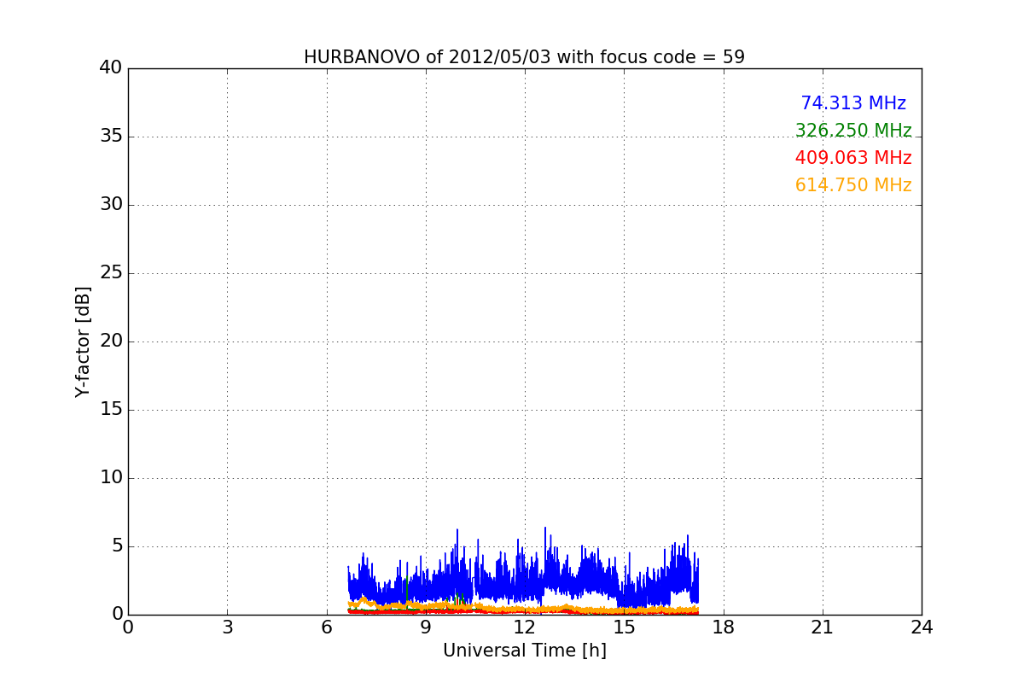This screenshot has height=683, width=1024.
Task: Click the Universal Time [h] axis label
Action: pyautogui.click(x=524, y=651)
